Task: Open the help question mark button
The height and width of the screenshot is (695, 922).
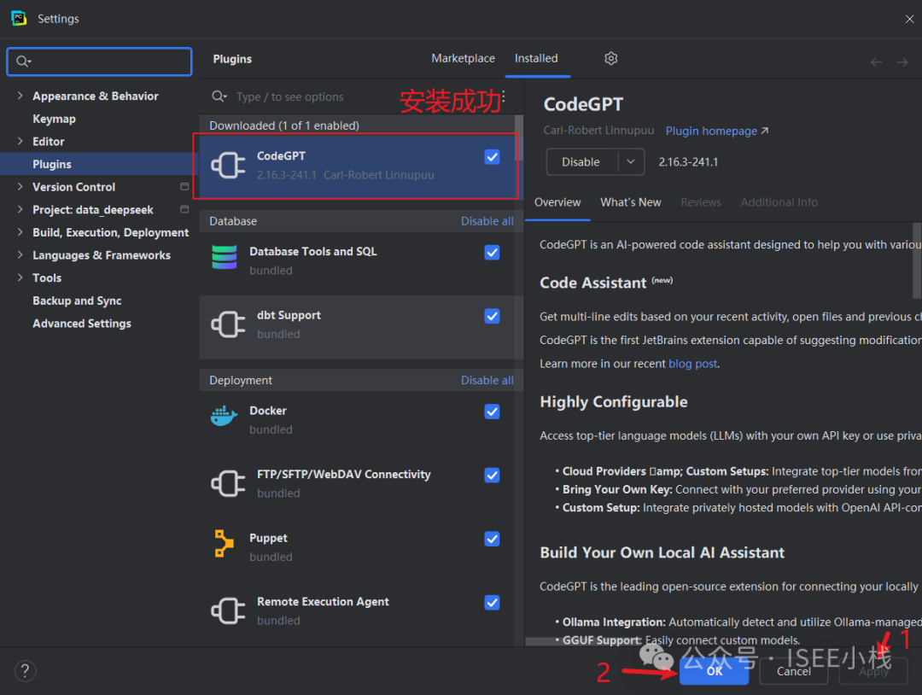Action: (x=26, y=671)
